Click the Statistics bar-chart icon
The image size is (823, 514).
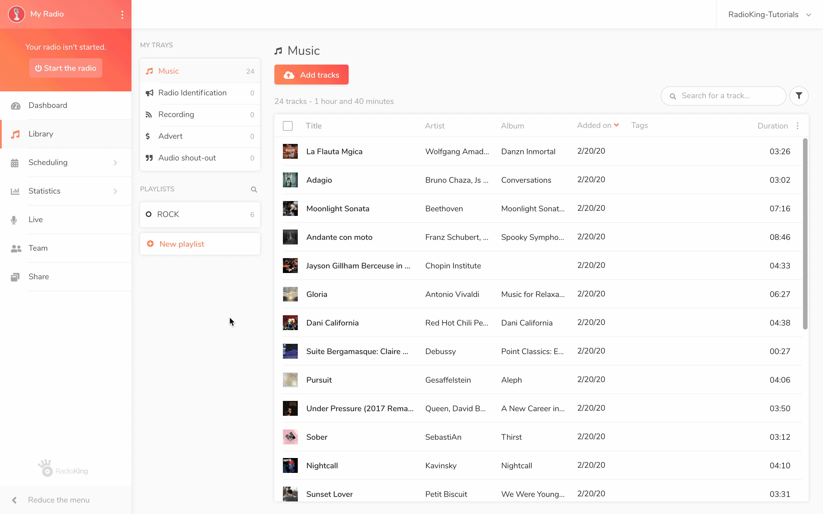click(15, 191)
